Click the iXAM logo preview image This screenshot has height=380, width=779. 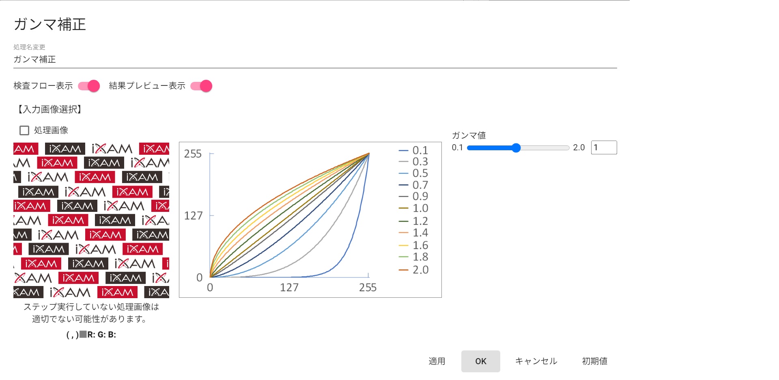tap(91, 220)
